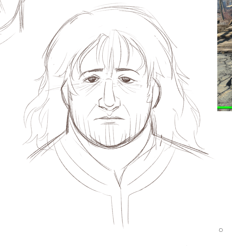Click the green bar under the reference photo
The height and width of the screenshot is (249, 232).
pyautogui.click(x=225, y=107)
